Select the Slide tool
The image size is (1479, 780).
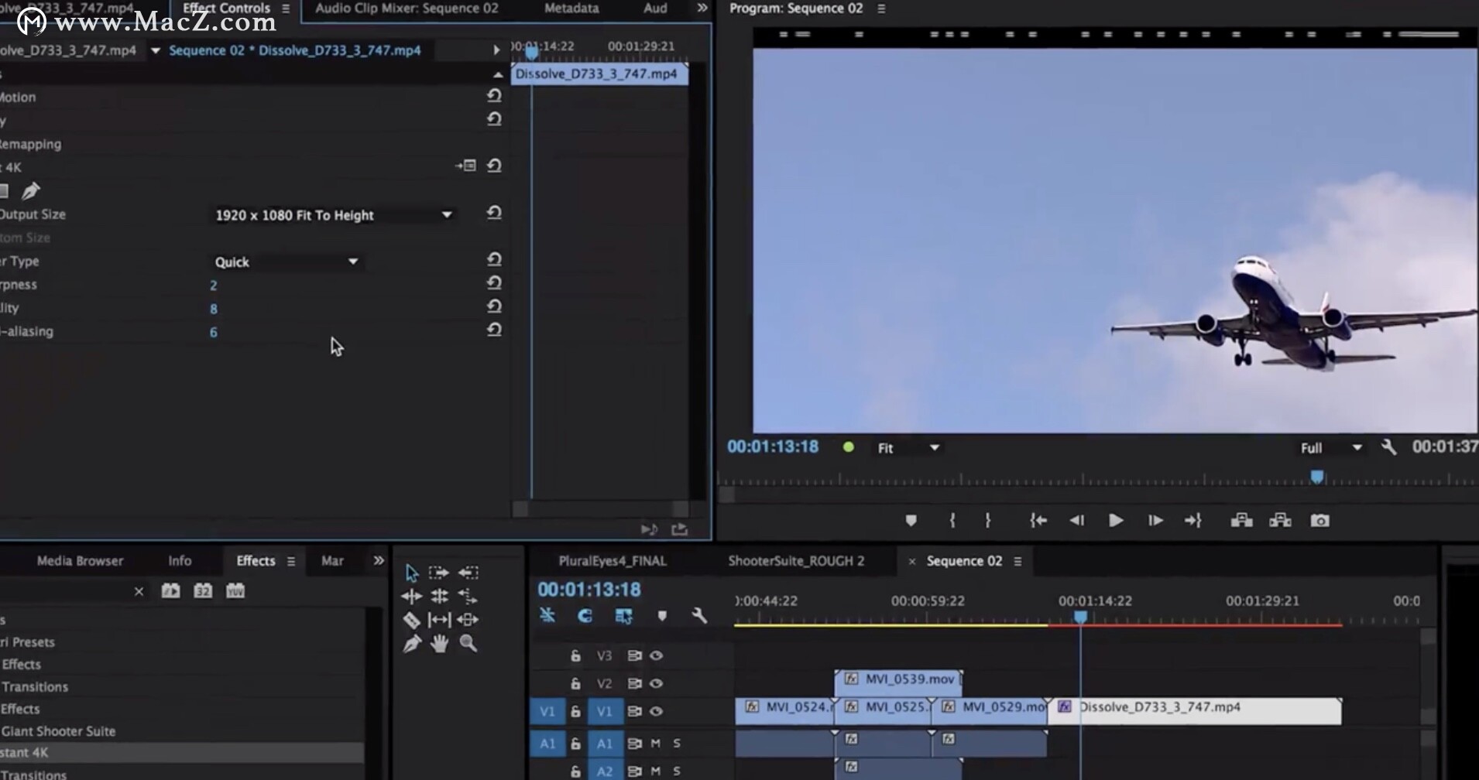468,620
